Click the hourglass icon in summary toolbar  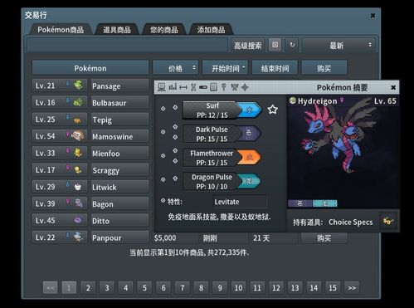tap(193, 87)
